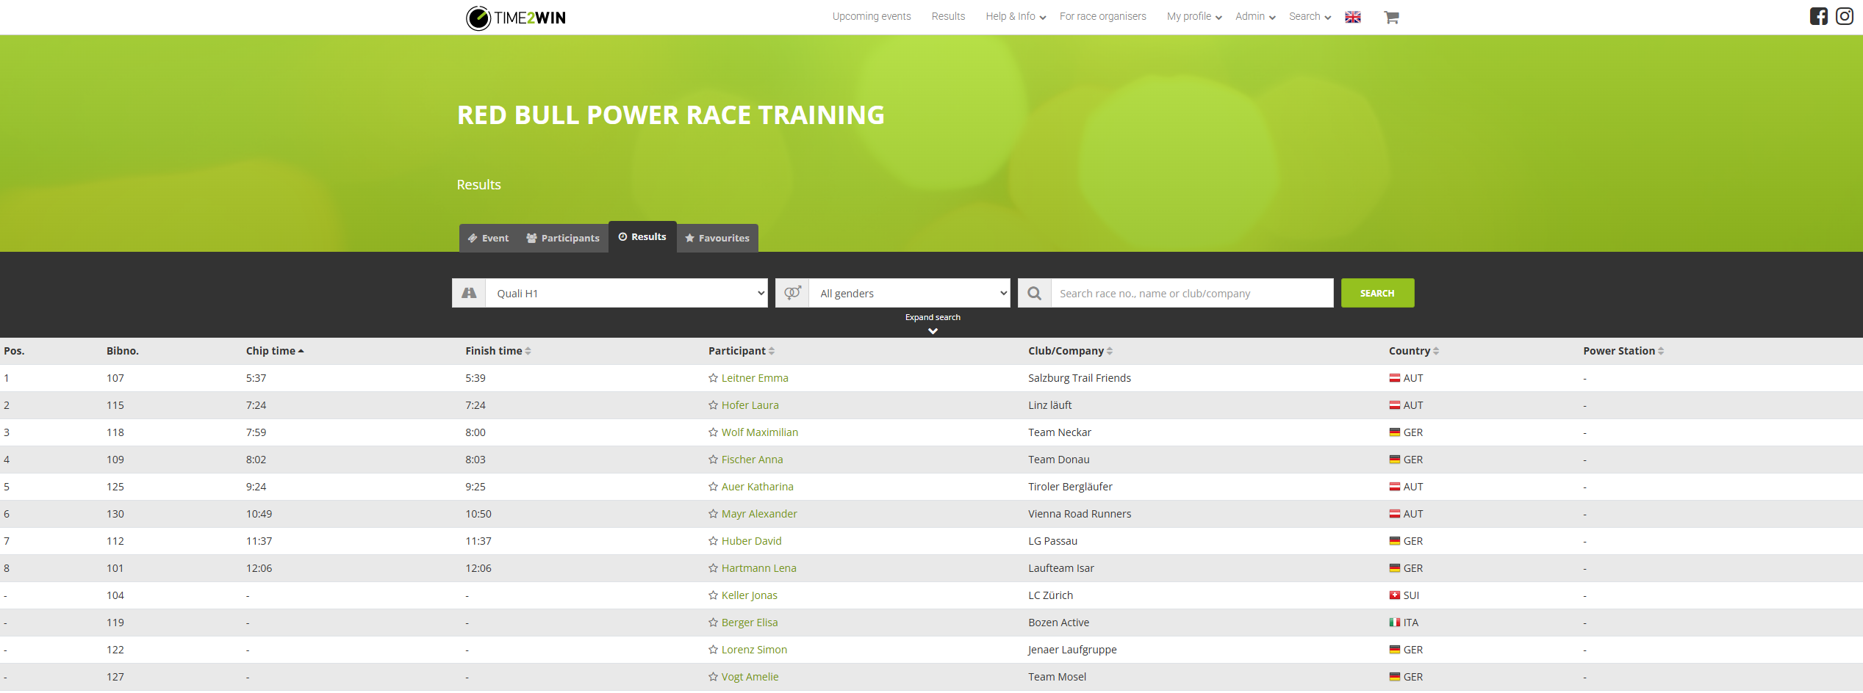The height and width of the screenshot is (693, 1863).
Task: Click Expand search below the filters
Action: 933,323
